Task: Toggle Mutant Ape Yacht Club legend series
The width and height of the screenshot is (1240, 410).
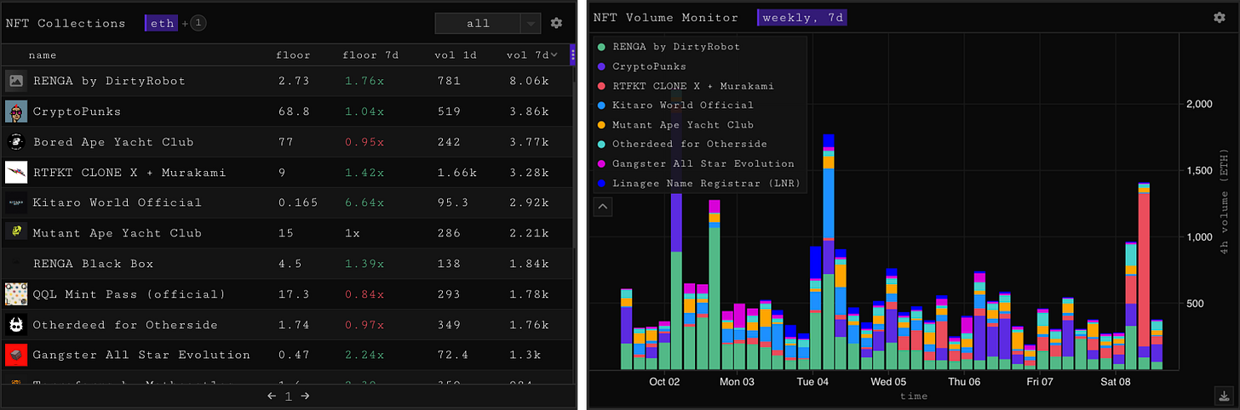Action: tap(675, 125)
